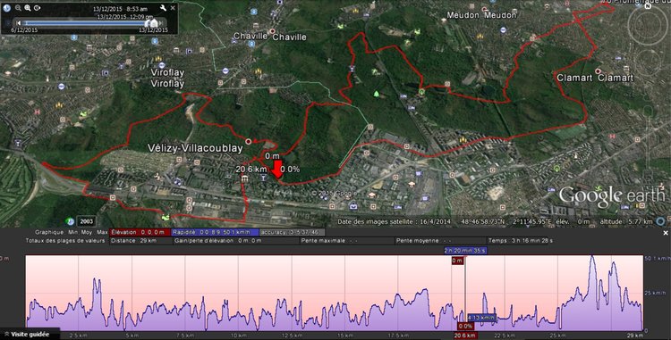The image size is (671, 340).
Task: Zoom out the time range with minus magnifier
Action: point(18,8)
